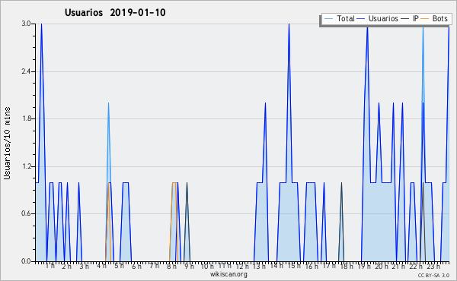
Task: Click the orange Bots plateau near 8 h
Action: (x=174, y=182)
